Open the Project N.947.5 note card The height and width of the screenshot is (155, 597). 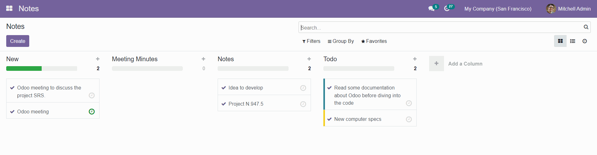tap(264, 103)
